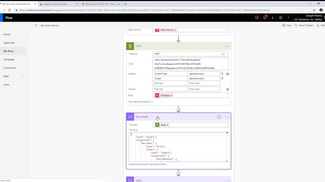Click the Content-Type header key field

point(170,74)
